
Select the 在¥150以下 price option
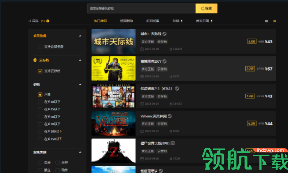[x=40, y=139]
